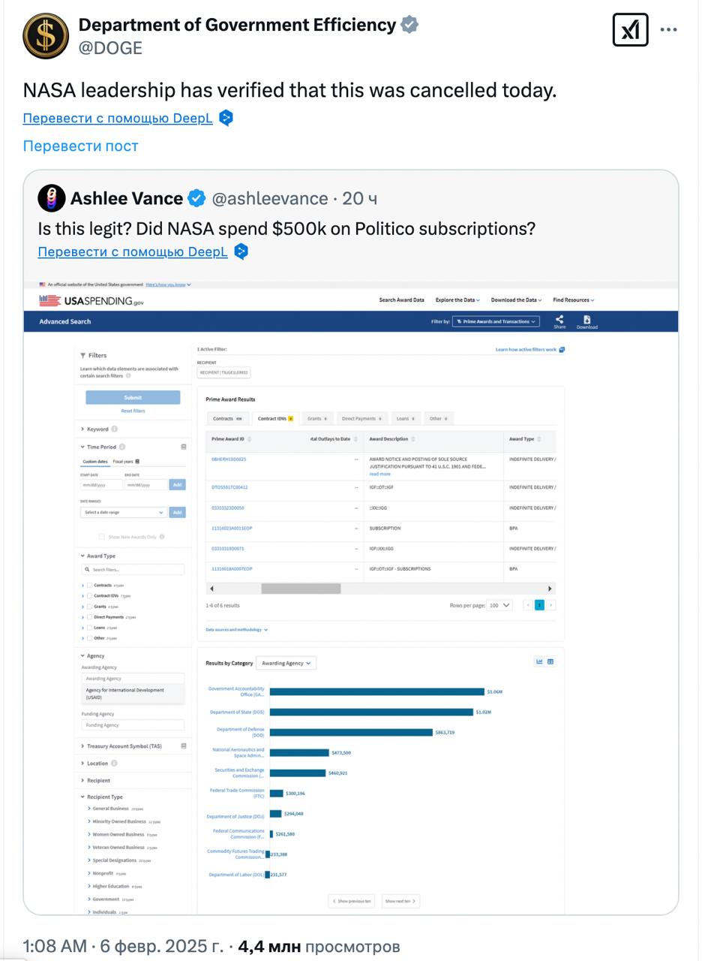Open the Explore the Data menu
702x961 pixels.
tap(457, 300)
